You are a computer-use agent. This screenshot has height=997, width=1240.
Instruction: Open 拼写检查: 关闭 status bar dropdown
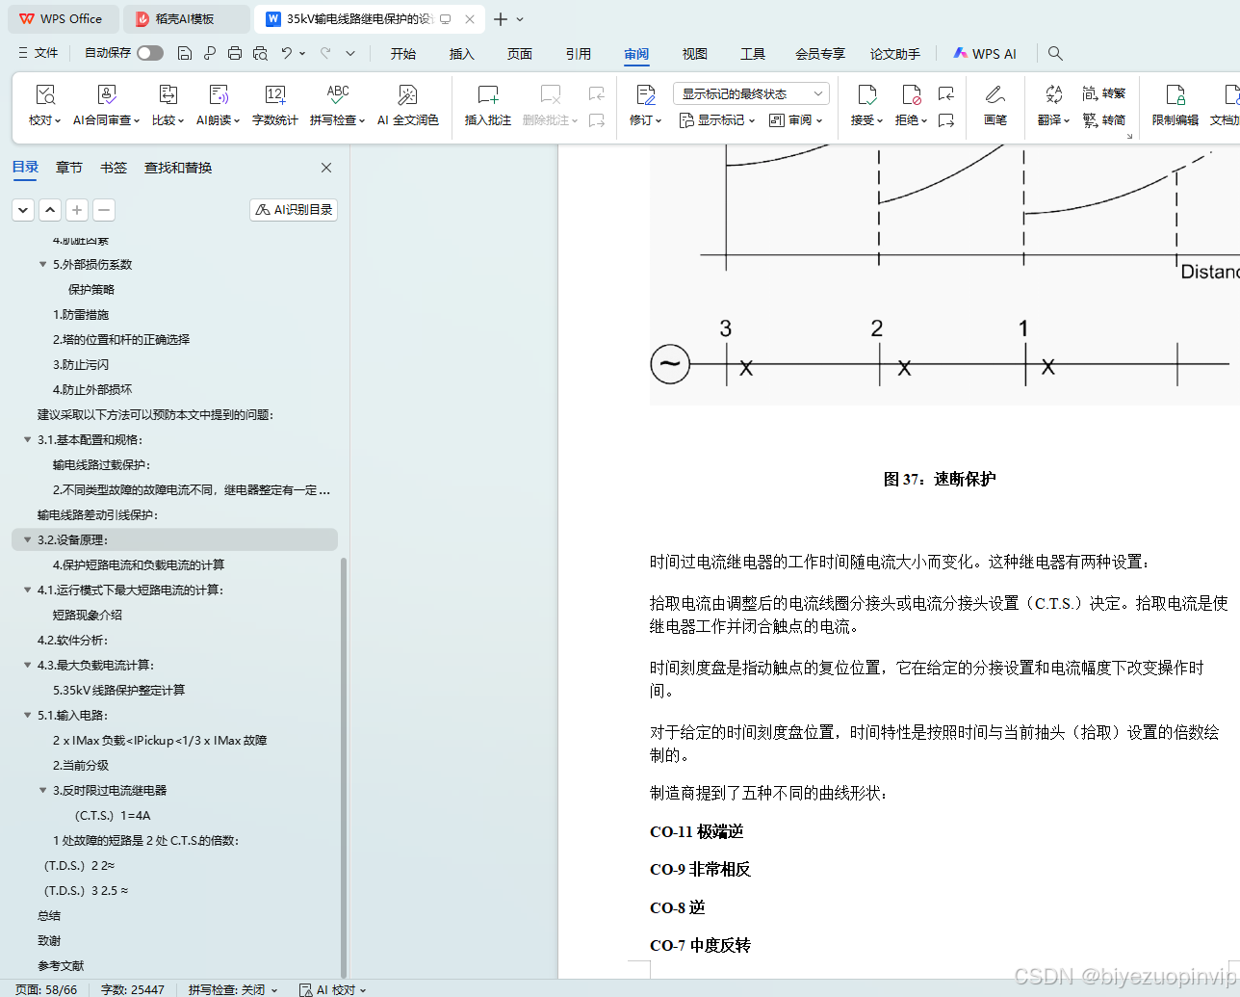click(232, 989)
